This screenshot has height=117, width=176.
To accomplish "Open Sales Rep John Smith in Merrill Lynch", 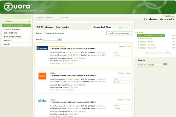I will pos(68,63).
